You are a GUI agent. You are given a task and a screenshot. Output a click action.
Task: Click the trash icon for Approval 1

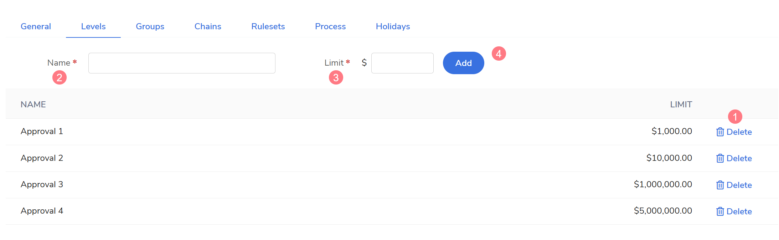pyautogui.click(x=720, y=132)
